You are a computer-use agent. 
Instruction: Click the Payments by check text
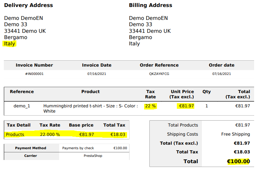78,148
